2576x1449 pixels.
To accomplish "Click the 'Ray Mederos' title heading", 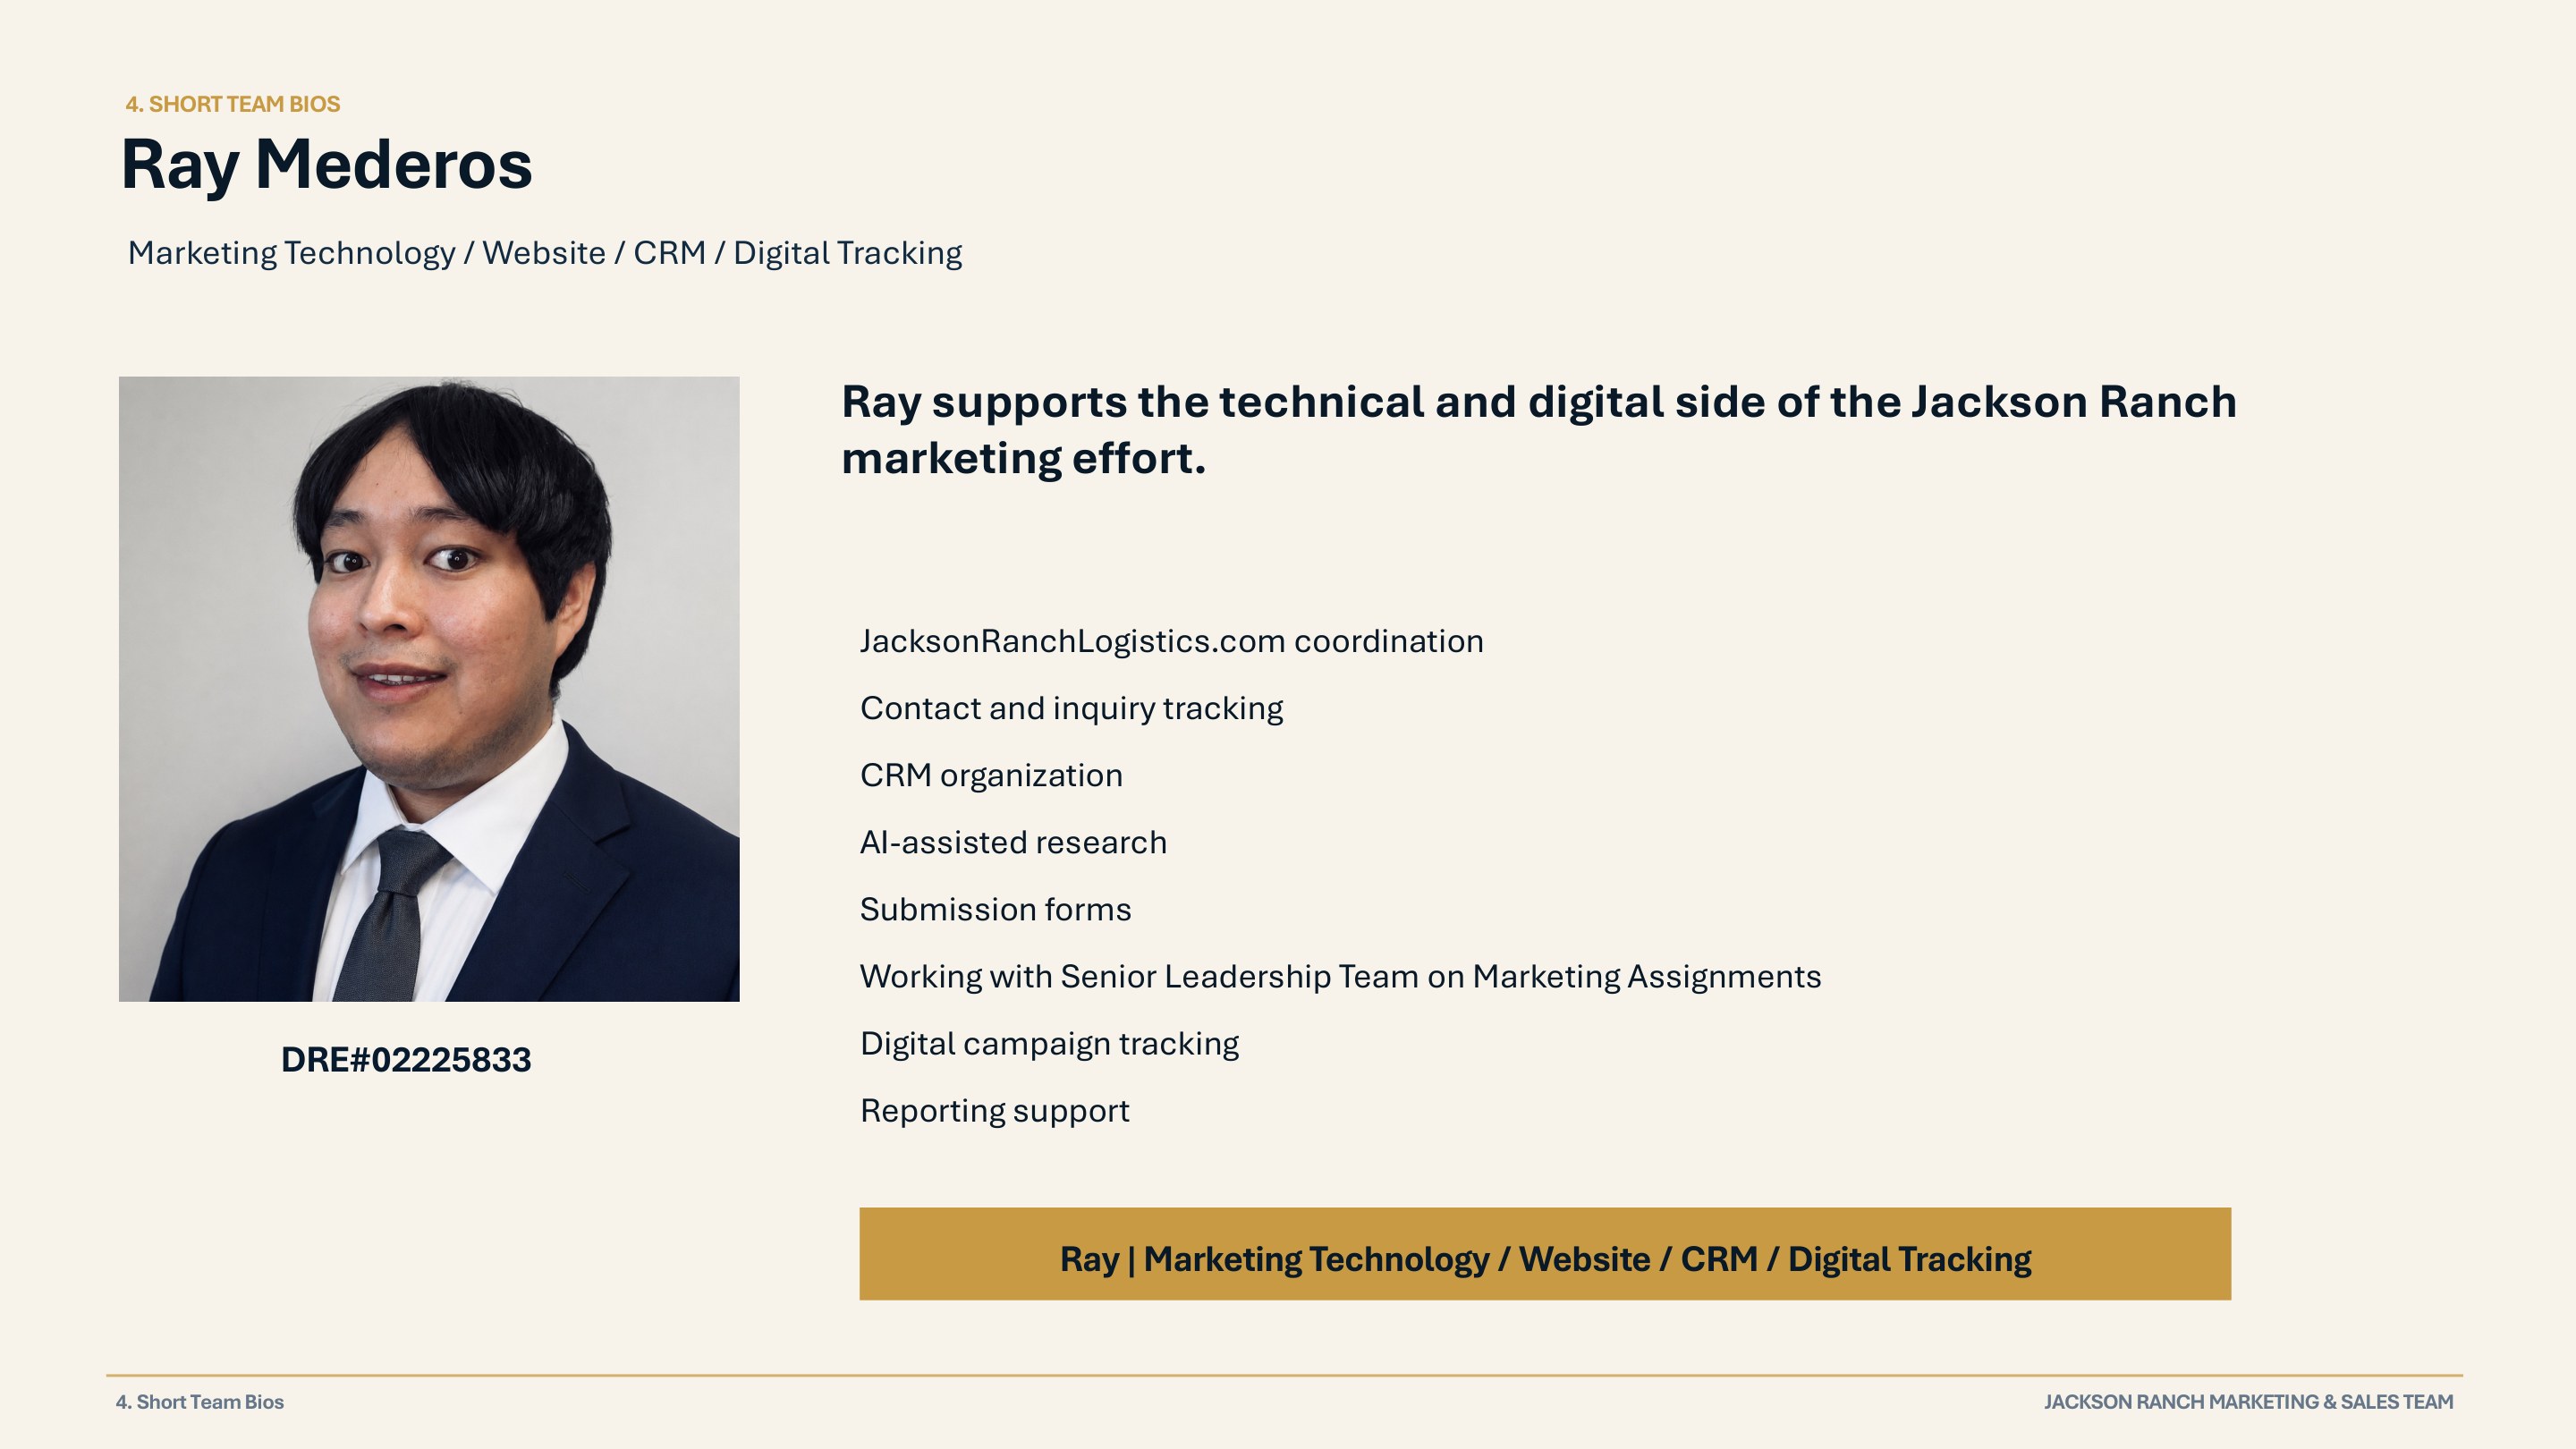I will (x=327, y=165).
